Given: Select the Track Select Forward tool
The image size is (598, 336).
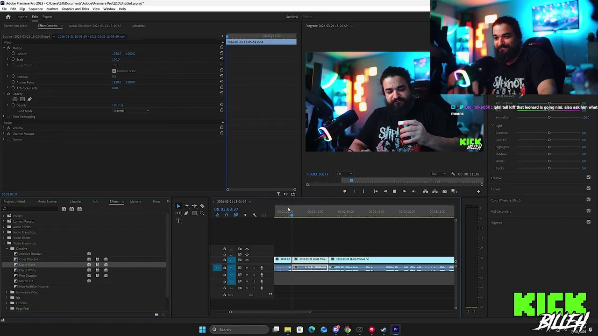Looking at the screenshot, I should coord(186,206).
